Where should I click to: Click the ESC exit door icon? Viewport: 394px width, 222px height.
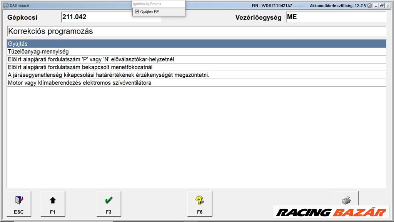click(19, 200)
